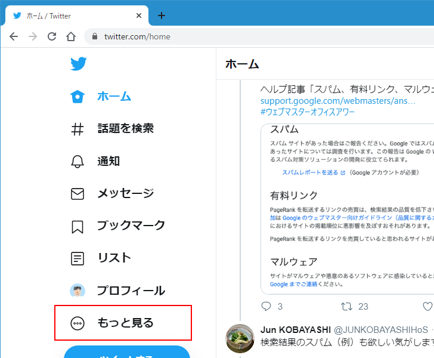Viewport: 434px width, 358px height.
Task: Click the ホーム timeline header title
Action: [242, 64]
